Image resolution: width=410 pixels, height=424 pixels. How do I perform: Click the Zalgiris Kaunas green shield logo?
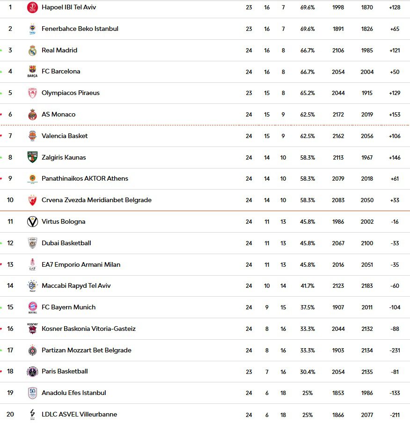32,157
